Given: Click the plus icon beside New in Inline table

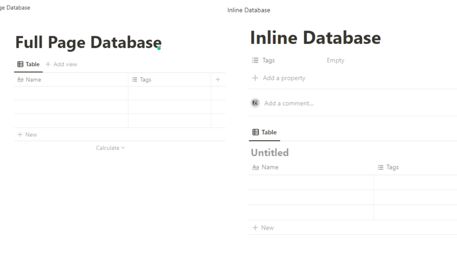Looking at the screenshot, I should pyautogui.click(x=255, y=228).
